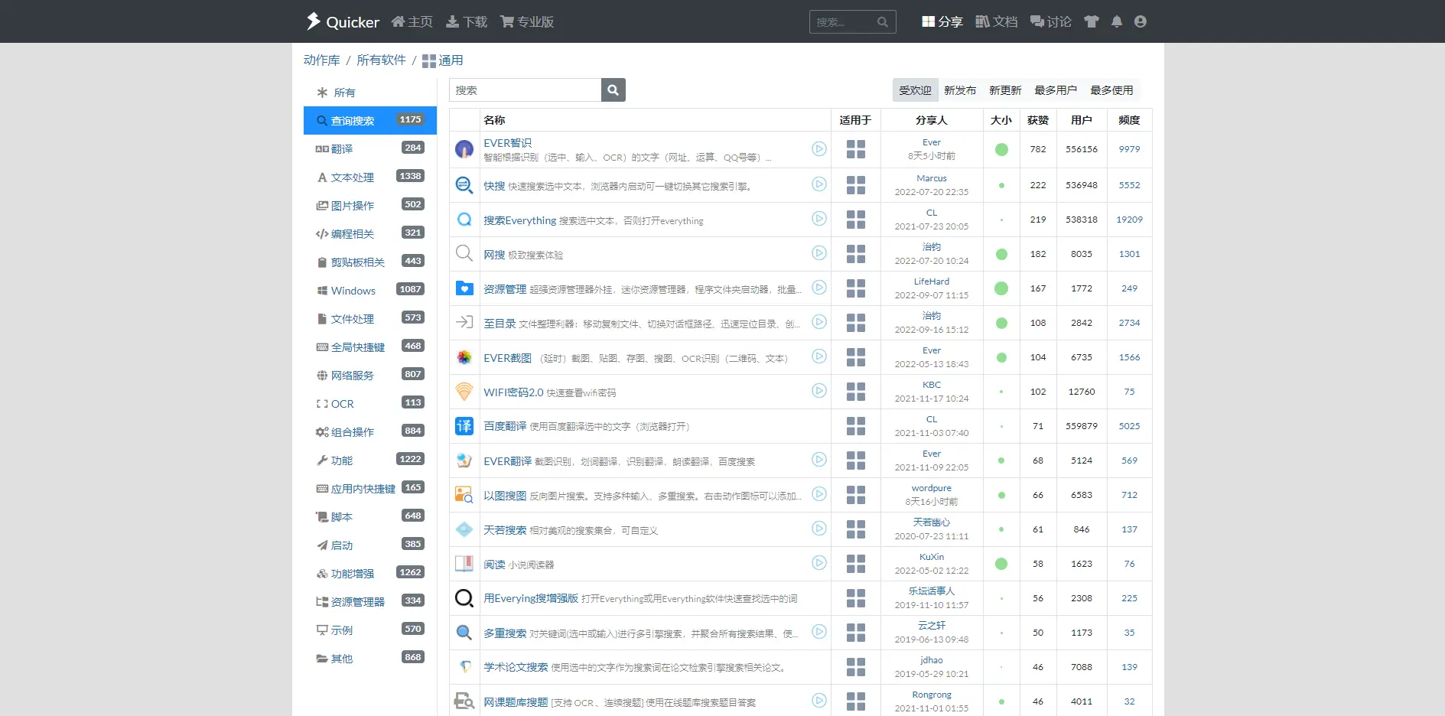The height and width of the screenshot is (716, 1445).
Task: Open the EVER智识 action link
Action: point(507,143)
